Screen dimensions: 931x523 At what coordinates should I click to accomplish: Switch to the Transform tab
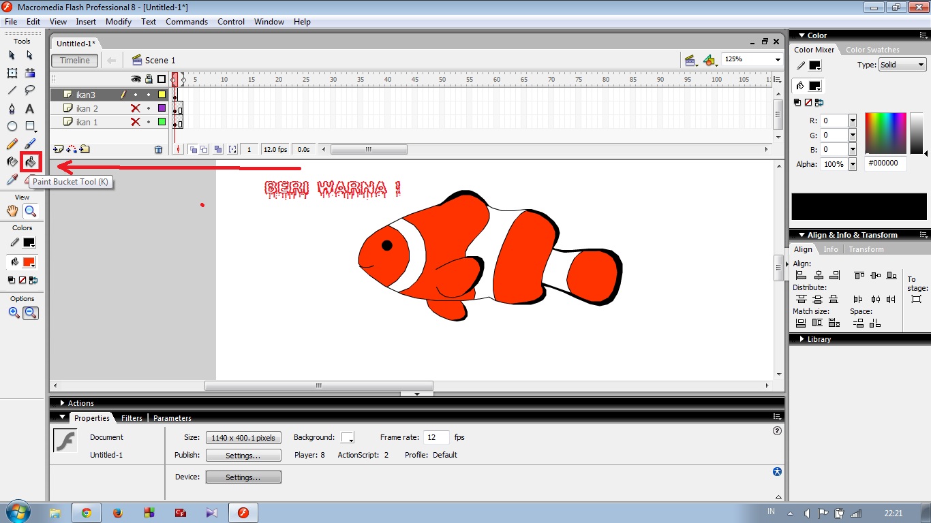(866, 249)
